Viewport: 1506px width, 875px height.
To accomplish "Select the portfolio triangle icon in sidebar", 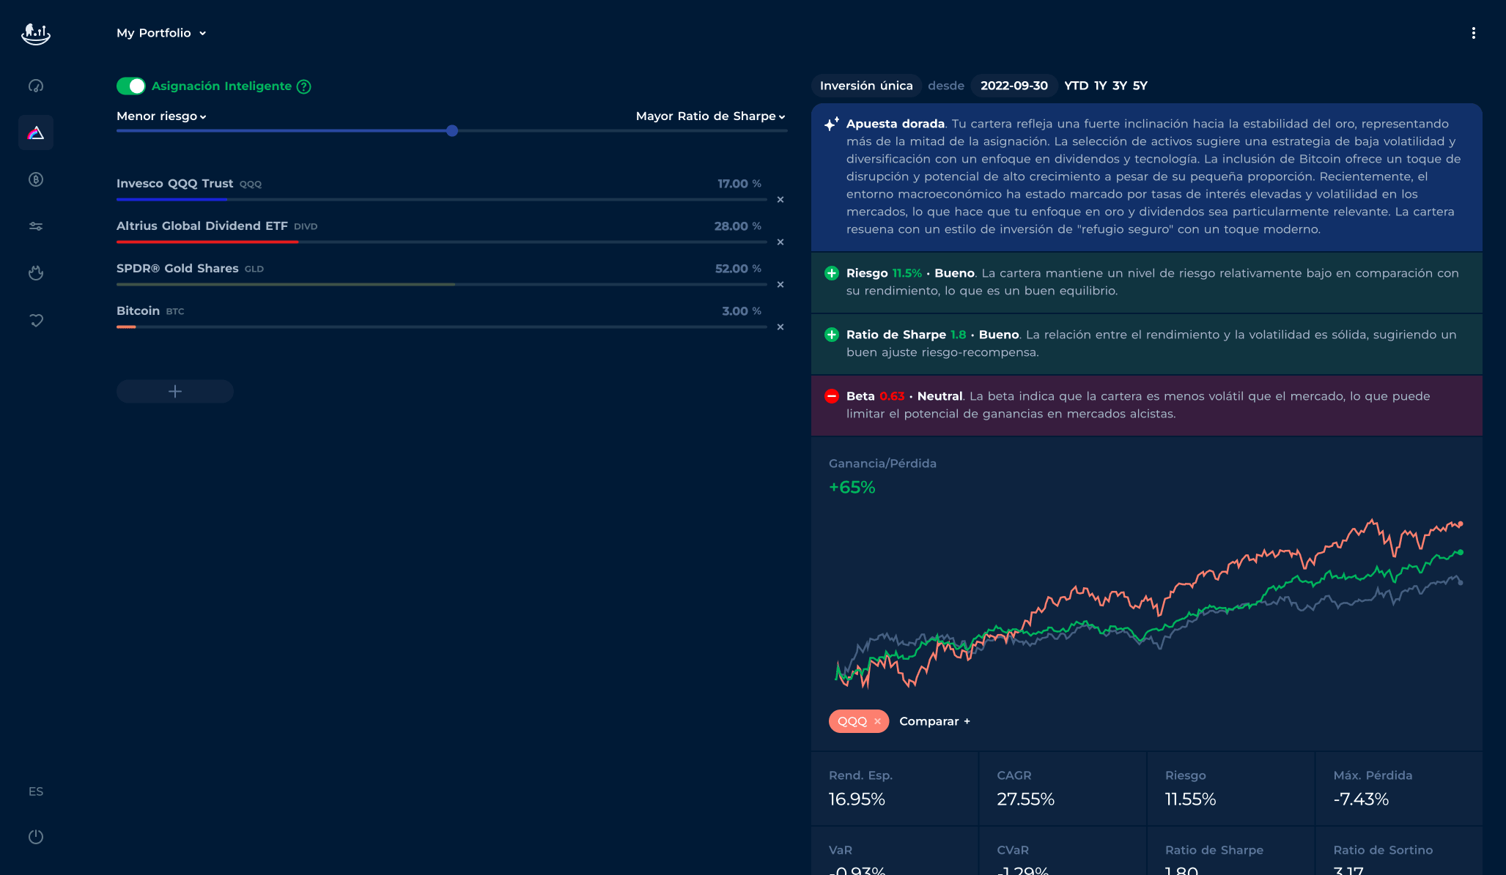I will click(36, 133).
